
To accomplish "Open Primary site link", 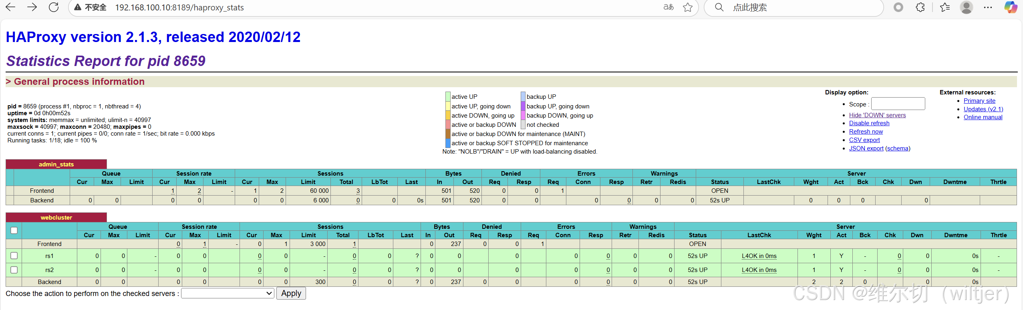I will pos(979,101).
